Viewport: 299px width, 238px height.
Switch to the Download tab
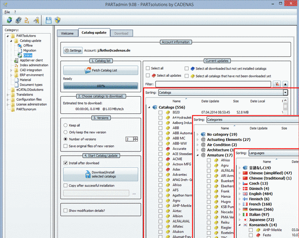(121, 33)
